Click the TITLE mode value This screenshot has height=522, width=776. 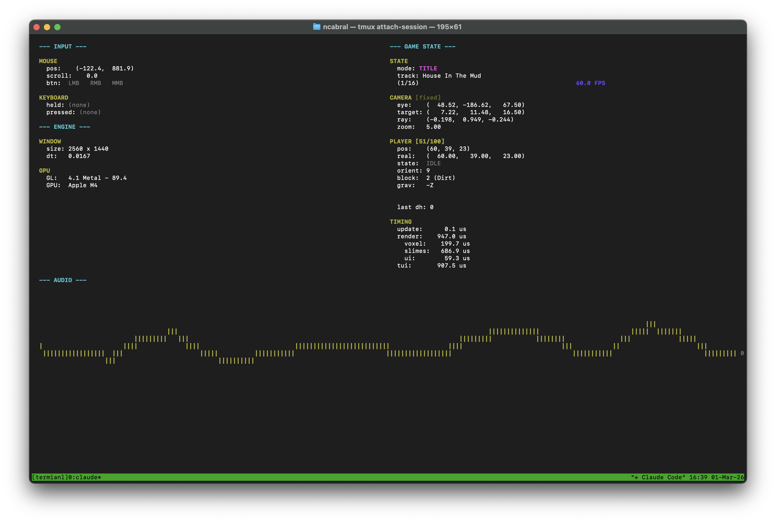(x=428, y=68)
